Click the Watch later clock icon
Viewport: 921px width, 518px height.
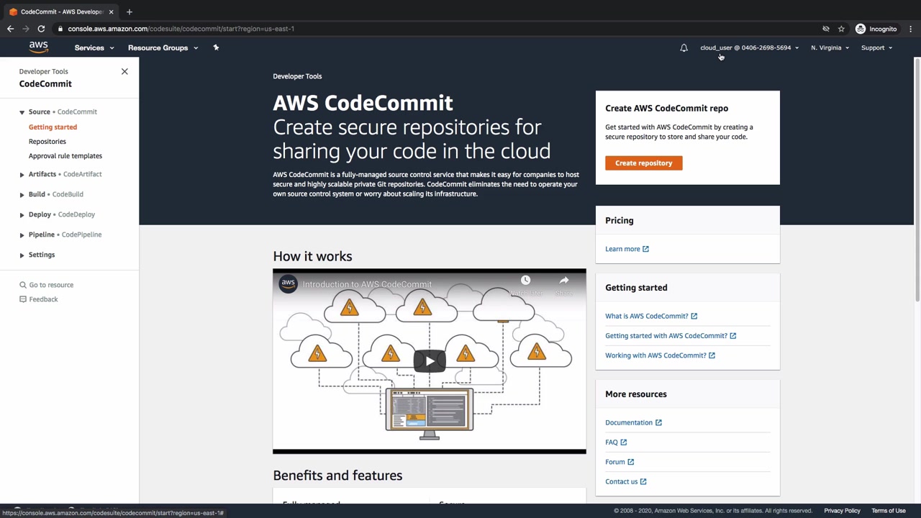pos(525,281)
